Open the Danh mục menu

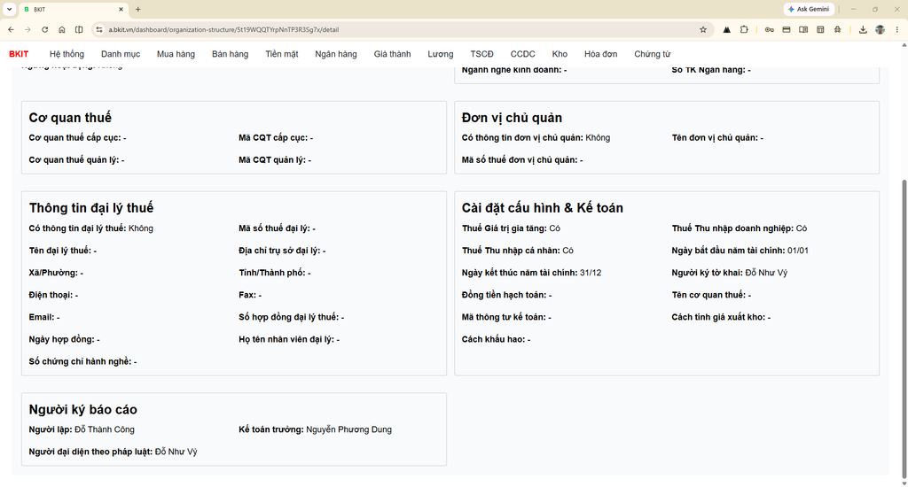point(121,54)
